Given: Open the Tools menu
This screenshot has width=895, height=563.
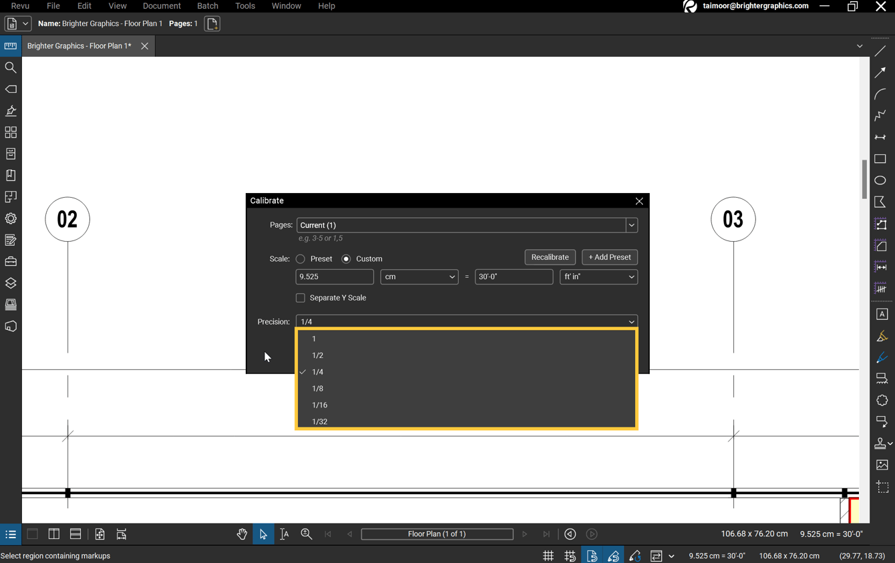Looking at the screenshot, I should 244,6.
